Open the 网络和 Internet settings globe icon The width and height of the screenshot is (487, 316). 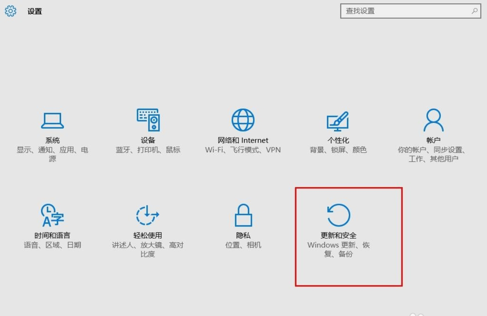(242, 120)
